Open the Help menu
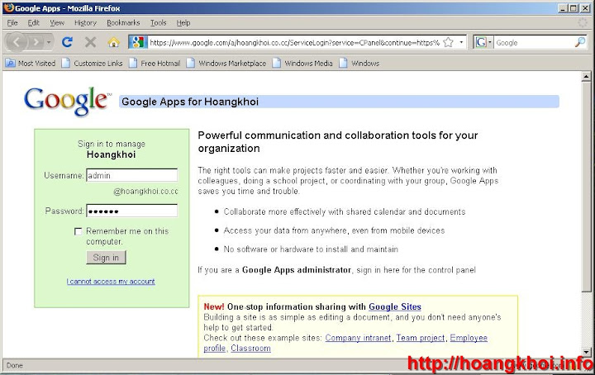 tap(183, 23)
